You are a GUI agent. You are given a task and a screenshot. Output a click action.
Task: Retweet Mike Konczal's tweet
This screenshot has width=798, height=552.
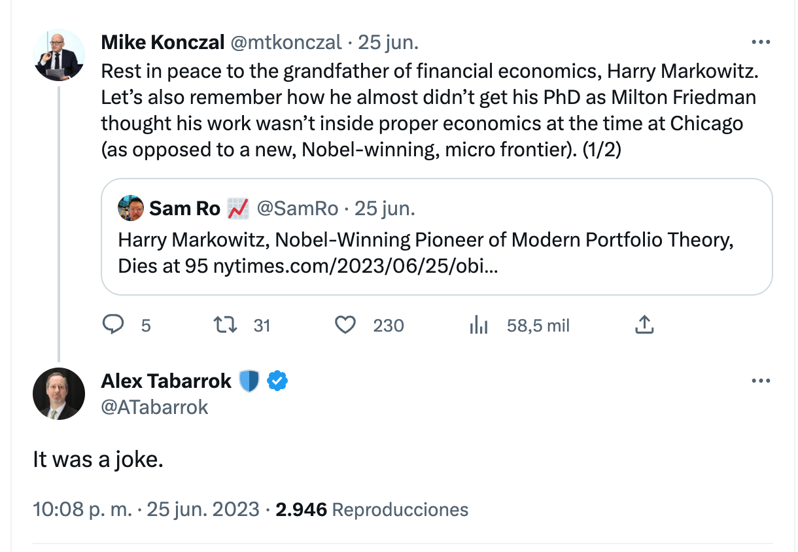226,325
